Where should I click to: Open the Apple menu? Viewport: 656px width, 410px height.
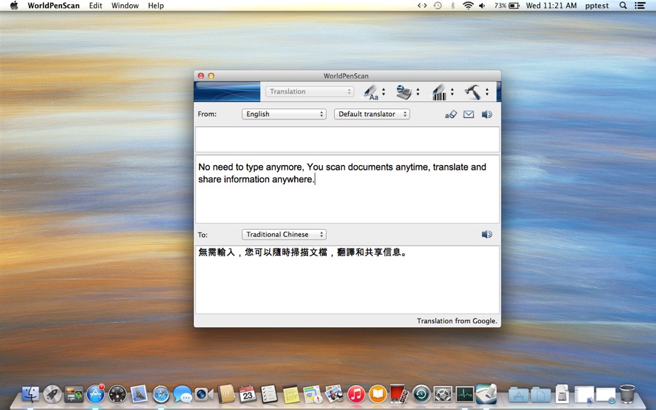click(15, 6)
